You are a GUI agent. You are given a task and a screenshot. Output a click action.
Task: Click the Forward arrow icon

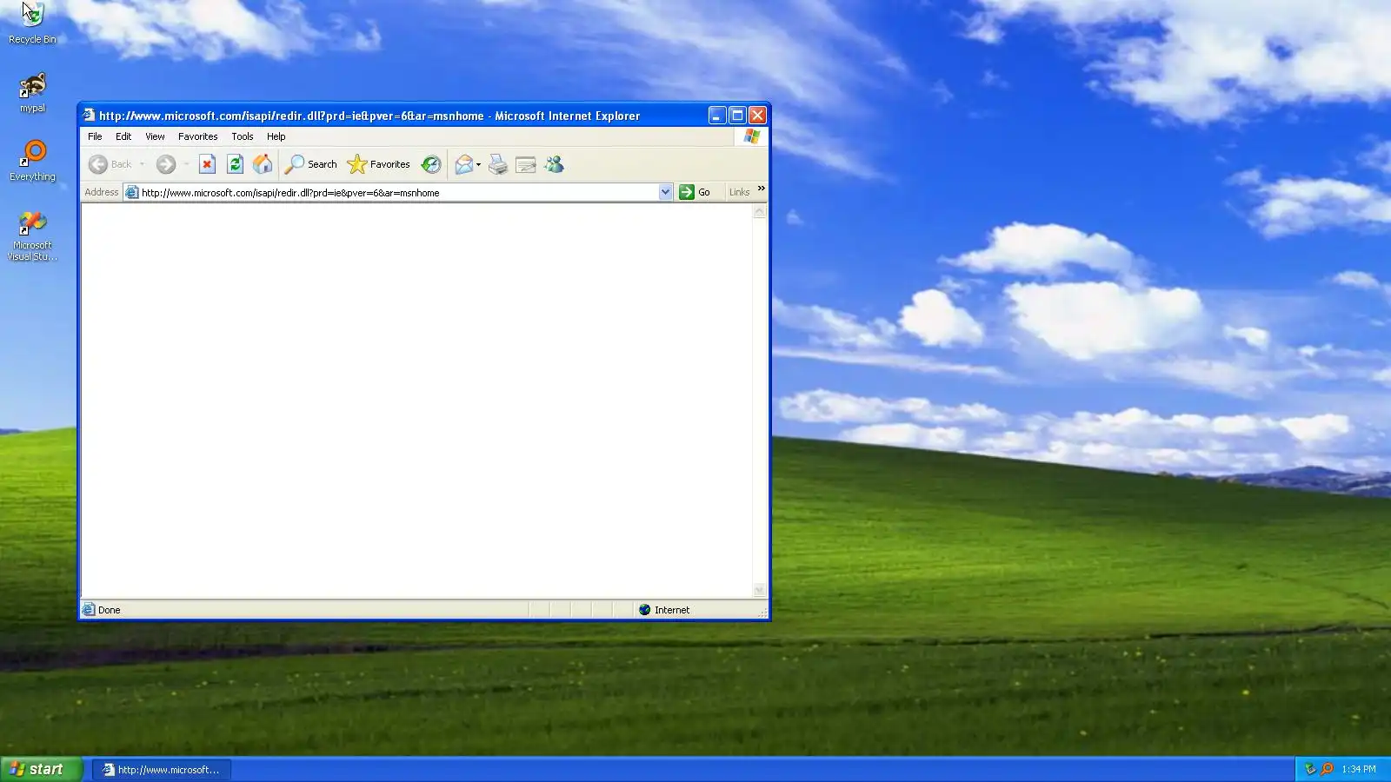(166, 164)
